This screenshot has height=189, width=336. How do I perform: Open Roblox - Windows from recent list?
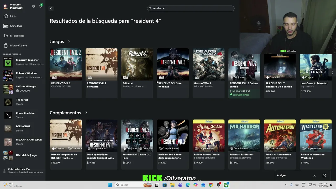[23, 75]
